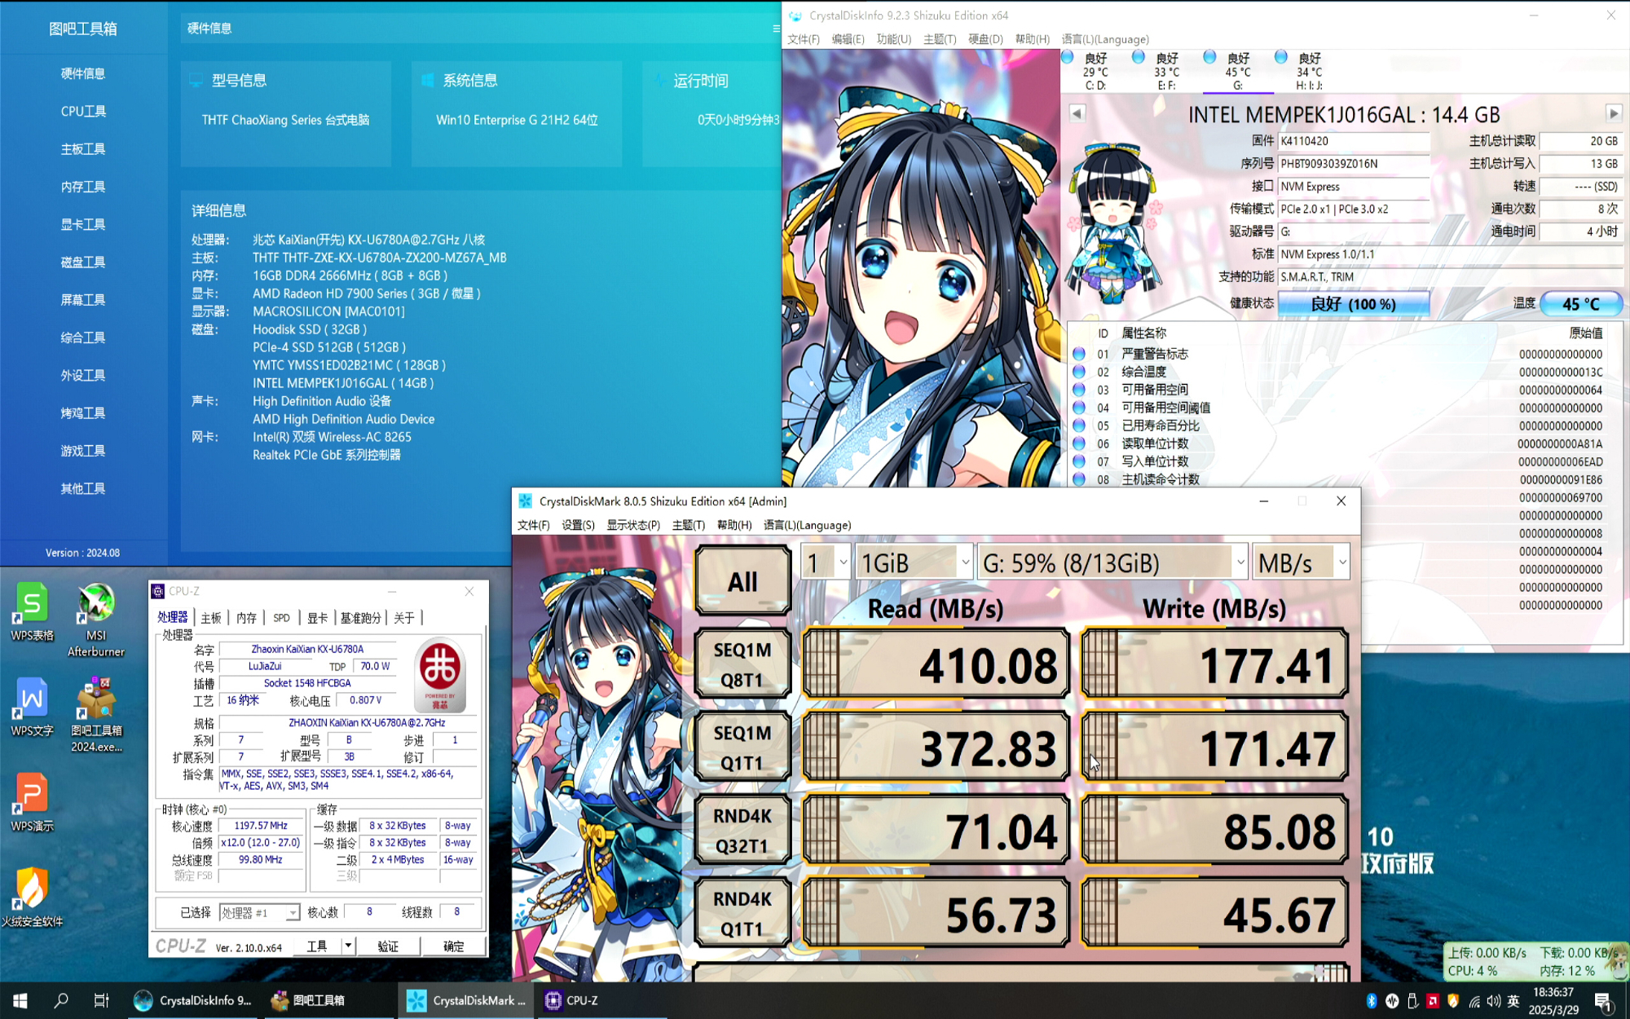Viewport: 1630px width, 1019px height.
Task: Click Zhaoxin logo in CPU-Z
Action: click(440, 674)
